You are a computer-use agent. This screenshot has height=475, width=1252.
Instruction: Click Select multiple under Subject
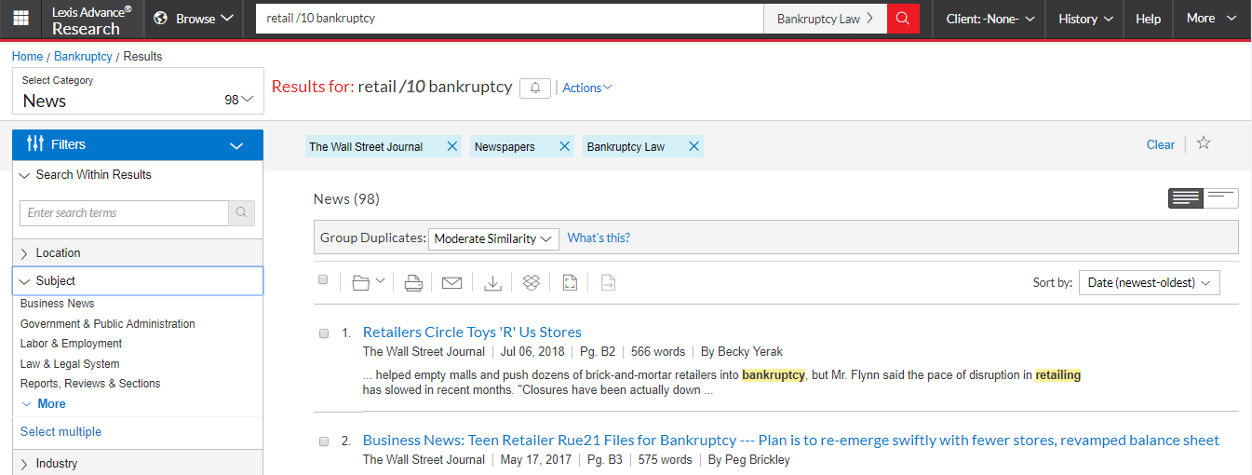[61, 432]
